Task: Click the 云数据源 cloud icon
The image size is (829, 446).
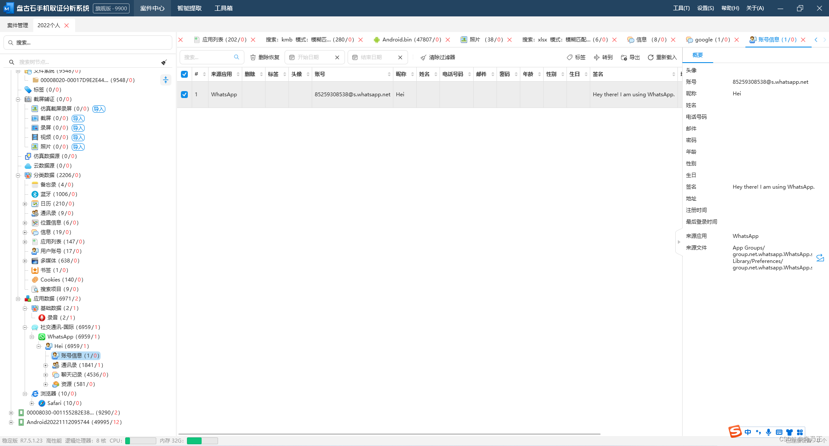Action: (28, 166)
